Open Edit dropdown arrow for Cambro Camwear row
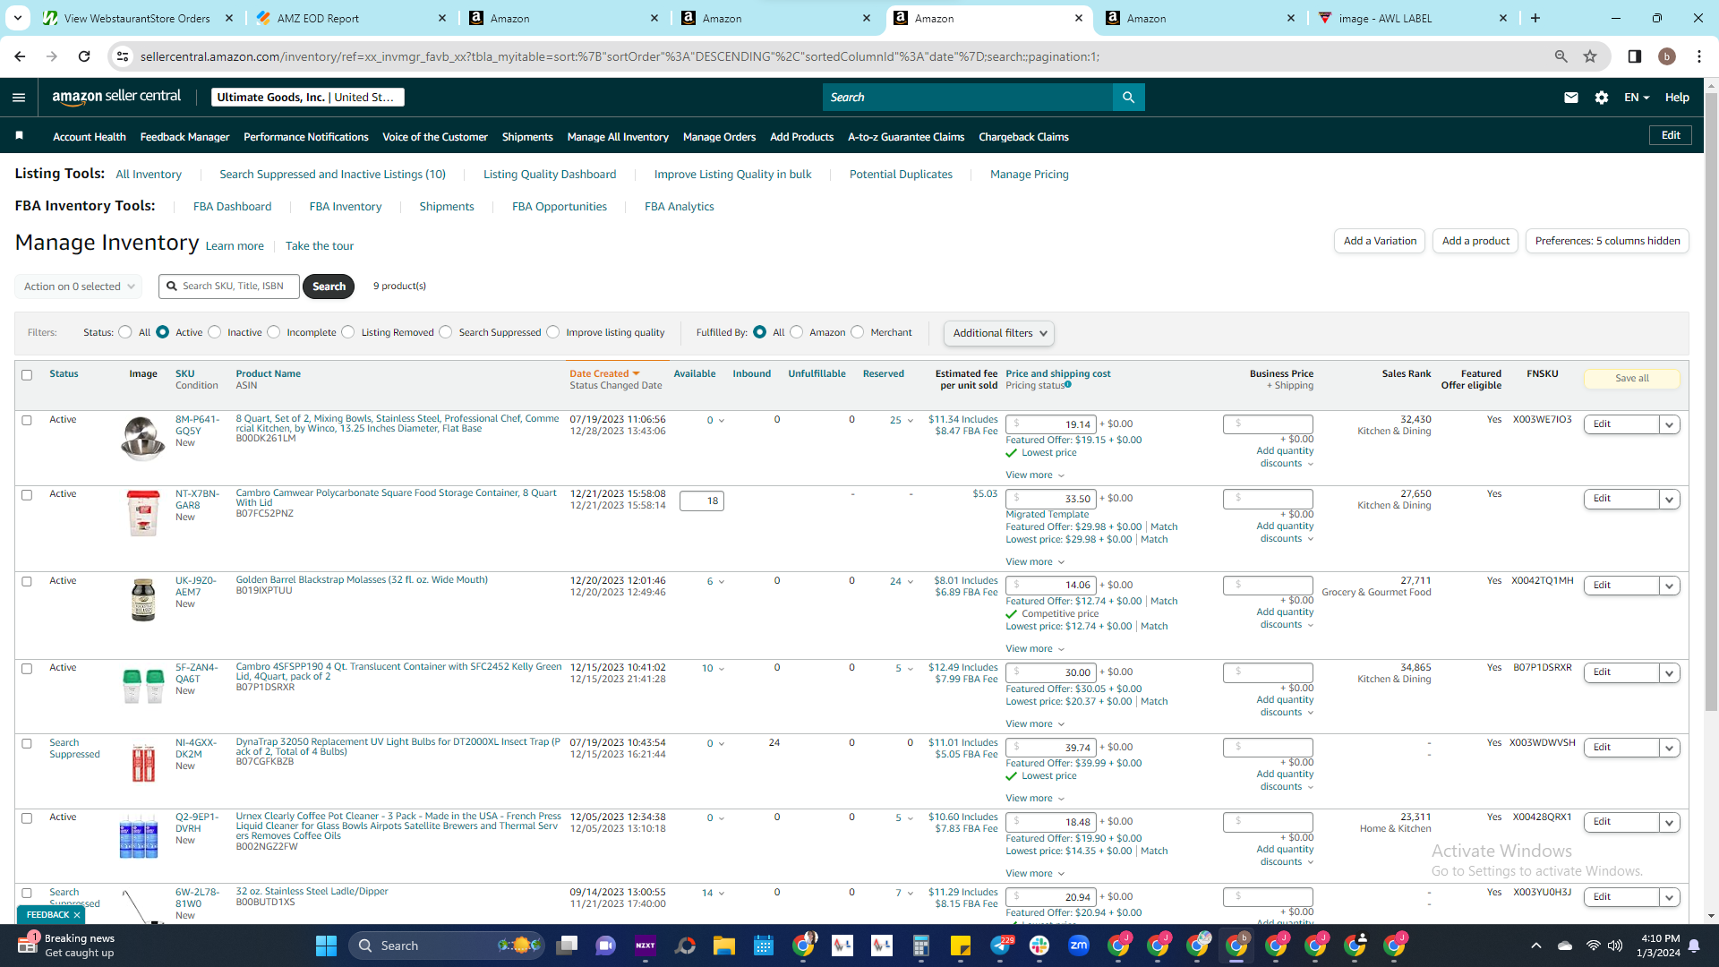Viewport: 1719px width, 967px height. [x=1670, y=499]
